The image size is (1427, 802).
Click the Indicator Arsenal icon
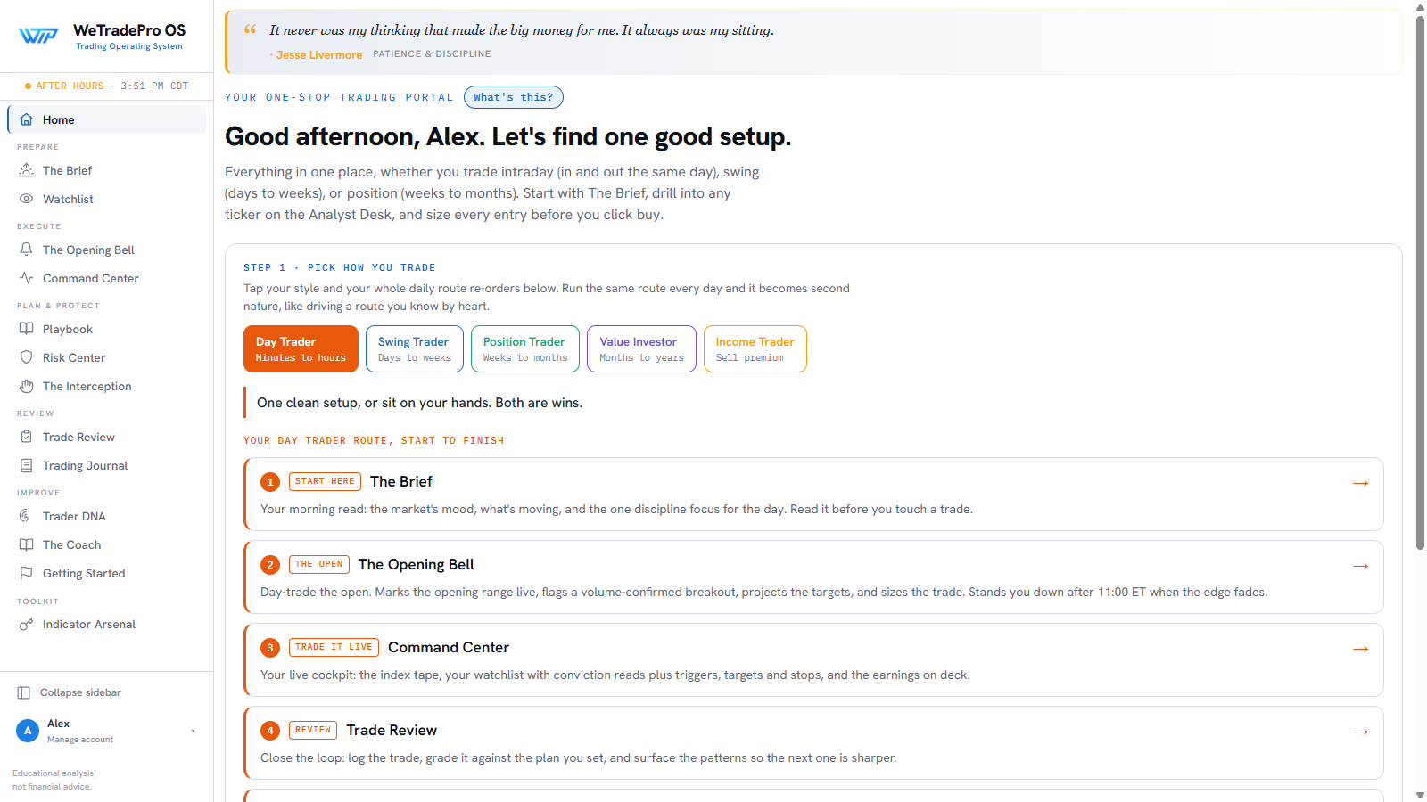pyautogui.click(x=27, y=624)
